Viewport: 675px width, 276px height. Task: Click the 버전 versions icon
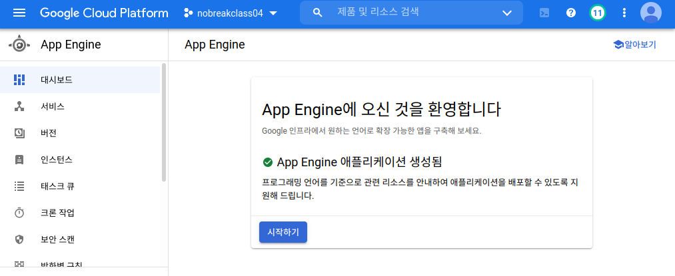pos(19,133)
